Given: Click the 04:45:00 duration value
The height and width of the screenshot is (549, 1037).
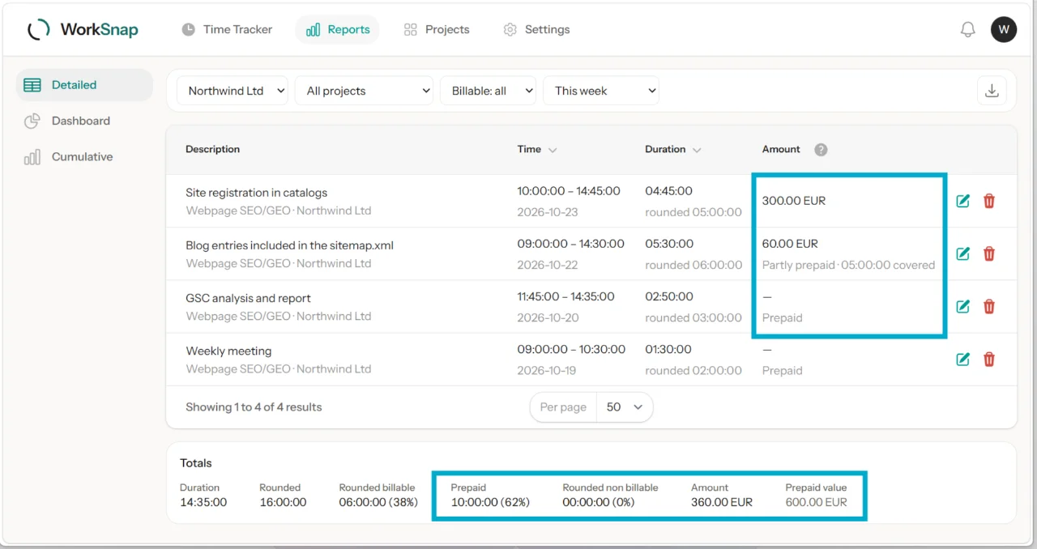Looking at the screenshot, I should [668, 191].
